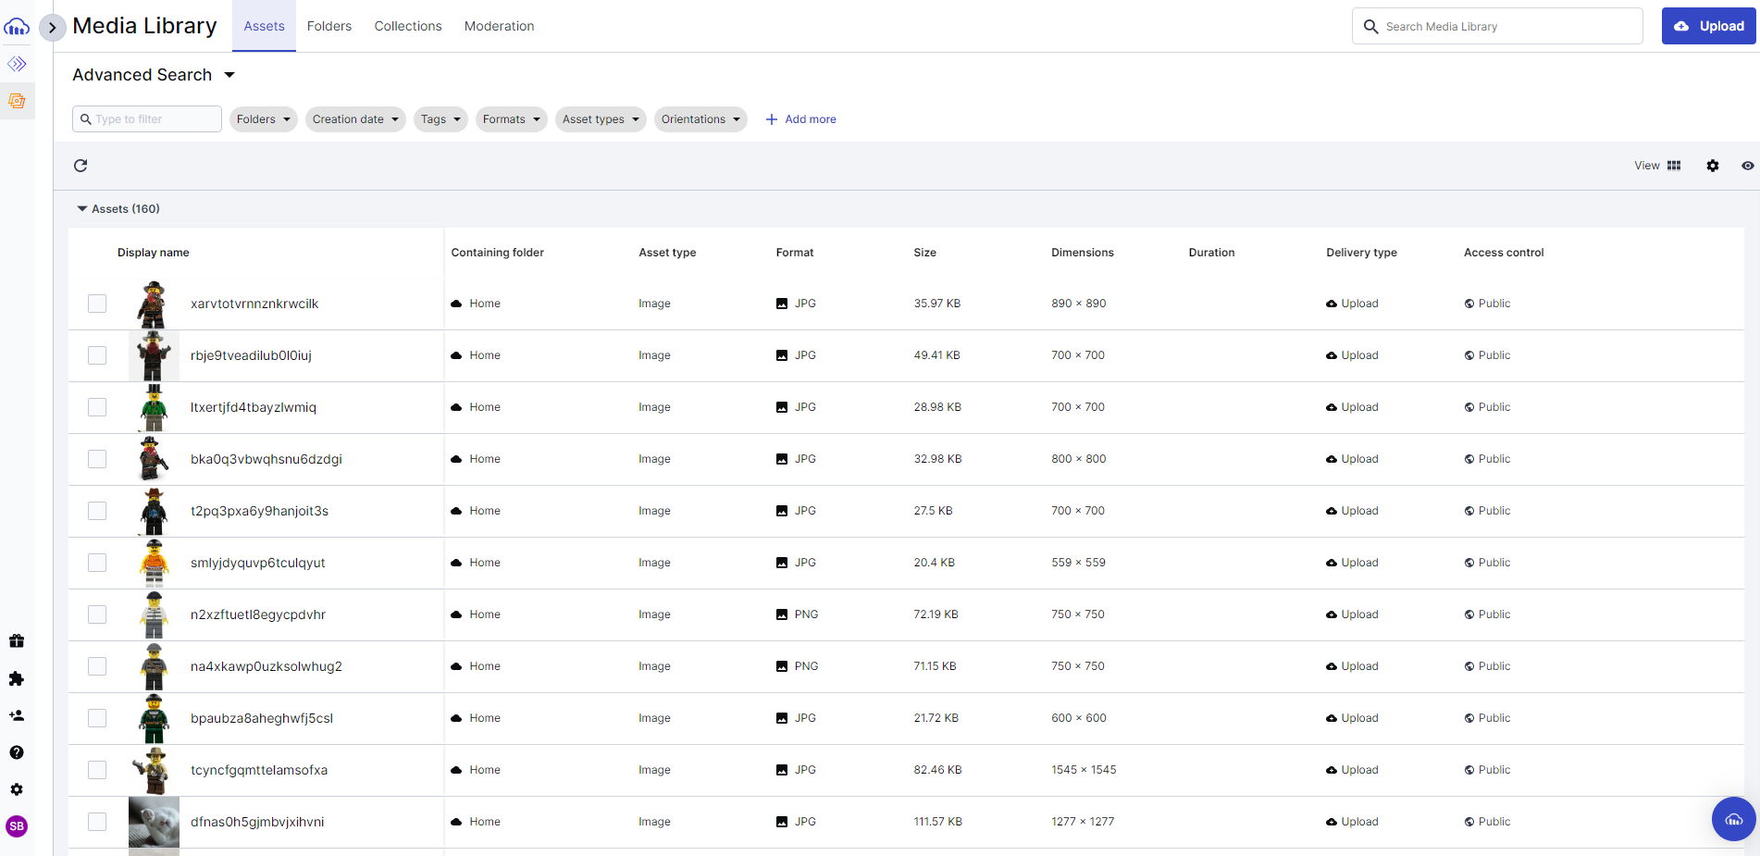Click inside the Search Media Library field

[1496, 26]
